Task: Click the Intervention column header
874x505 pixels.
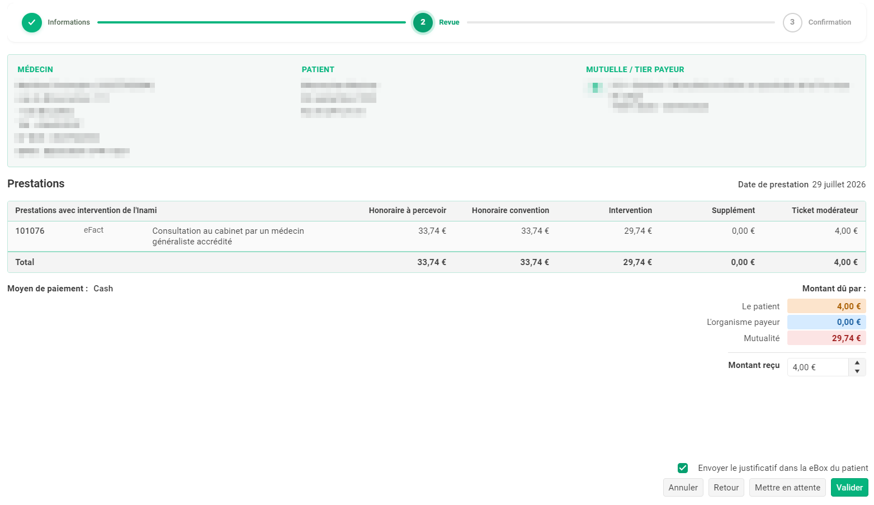Action: [x=630, y=210]
